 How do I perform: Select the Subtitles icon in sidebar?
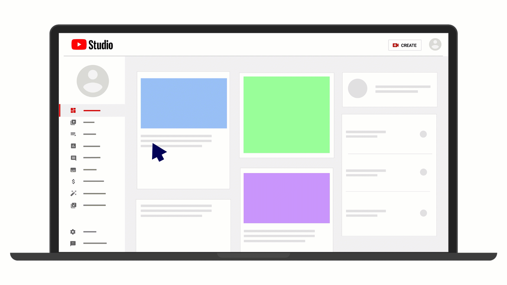(73, 170)
